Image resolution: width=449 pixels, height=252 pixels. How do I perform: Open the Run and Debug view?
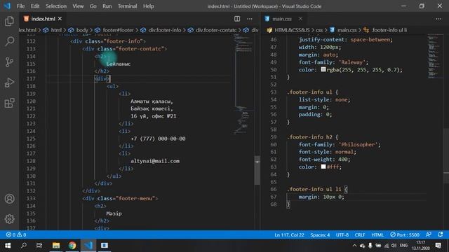point(9,83)
